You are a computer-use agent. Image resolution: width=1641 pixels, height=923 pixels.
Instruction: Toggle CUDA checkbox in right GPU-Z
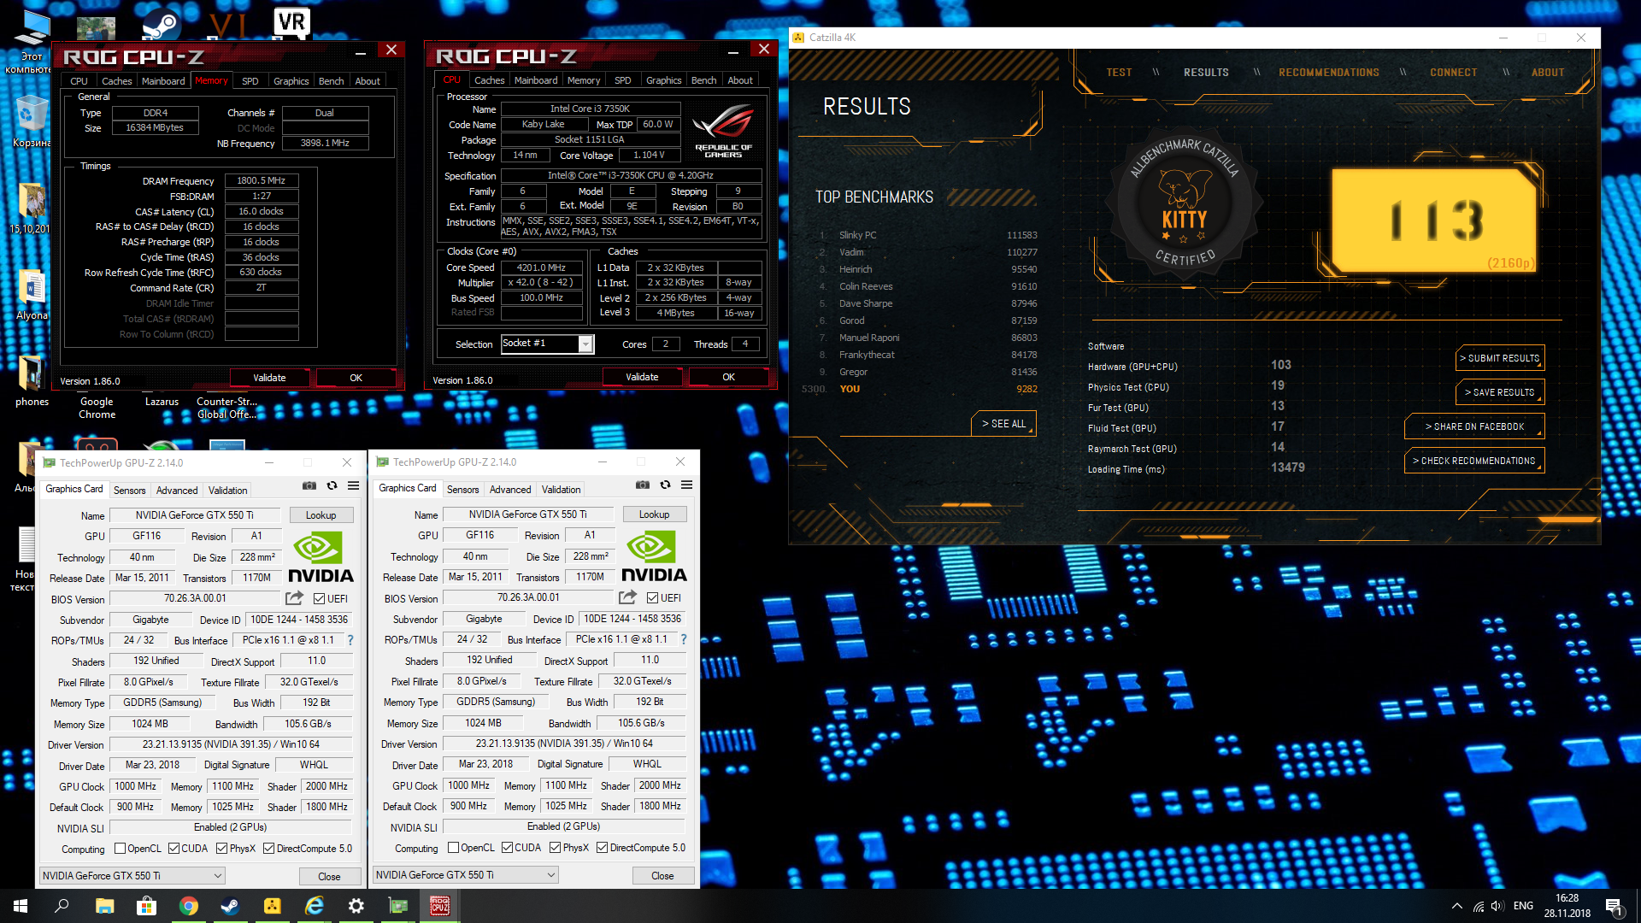pos(508,848)
